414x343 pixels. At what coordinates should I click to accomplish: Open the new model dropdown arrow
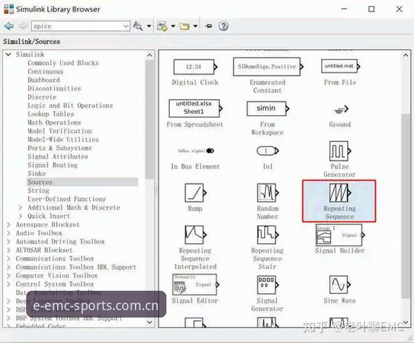(173, 26)
